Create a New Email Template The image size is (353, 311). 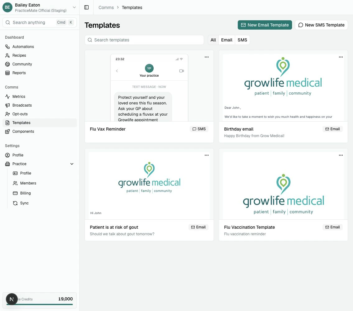[x=265, y=25]
